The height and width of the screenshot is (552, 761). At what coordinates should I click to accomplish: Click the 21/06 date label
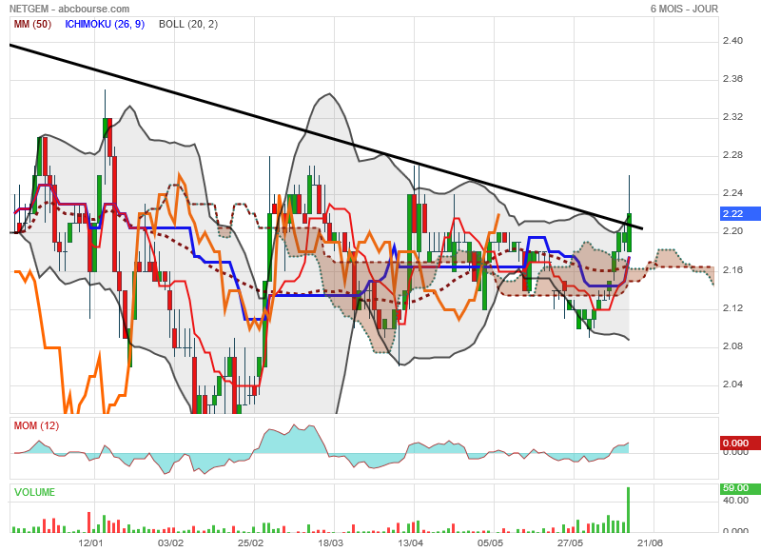(650, 542)
